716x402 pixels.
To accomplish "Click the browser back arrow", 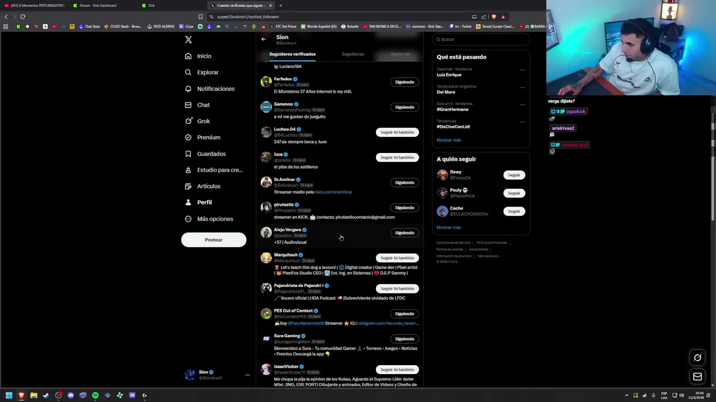I will point(6,17).
